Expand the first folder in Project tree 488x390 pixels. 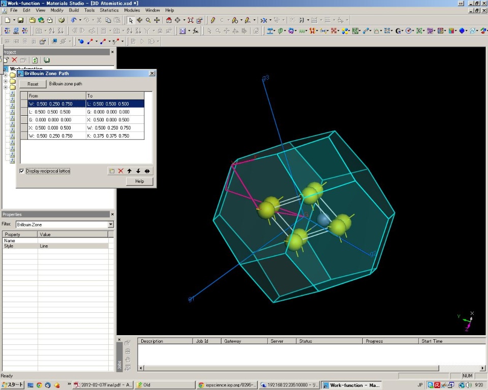point(5,75)
